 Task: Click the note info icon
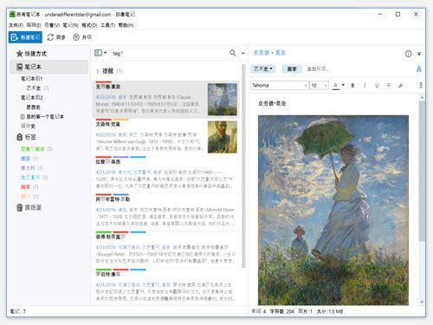click(408, 54)
